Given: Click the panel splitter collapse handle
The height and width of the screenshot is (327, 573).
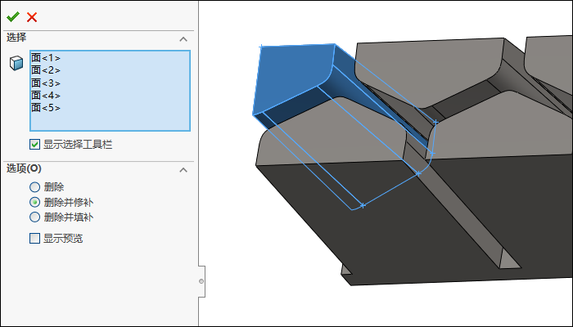Looking at the screenshot, I should tap(201, 281).
